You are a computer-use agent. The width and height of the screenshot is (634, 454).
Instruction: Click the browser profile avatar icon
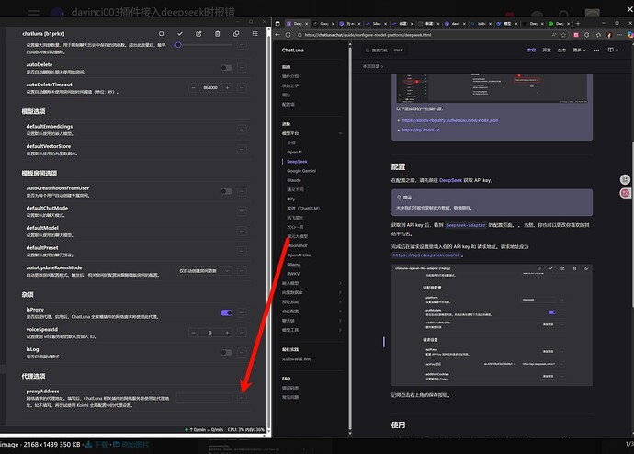point(609,35)
